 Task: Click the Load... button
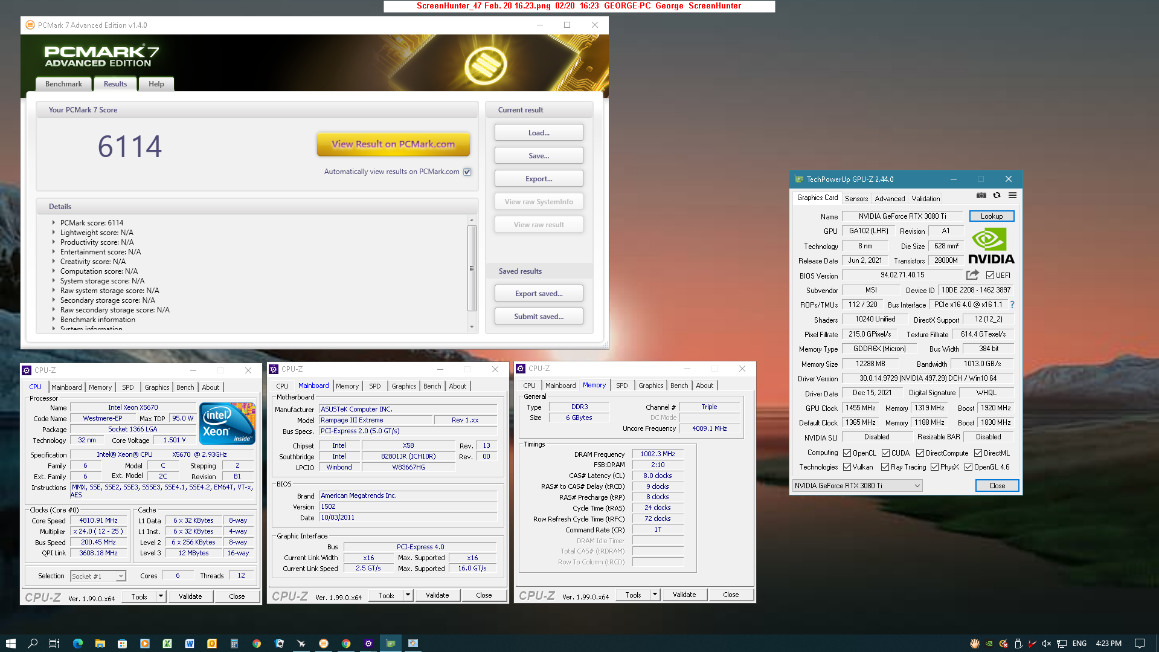coord(539,132)
